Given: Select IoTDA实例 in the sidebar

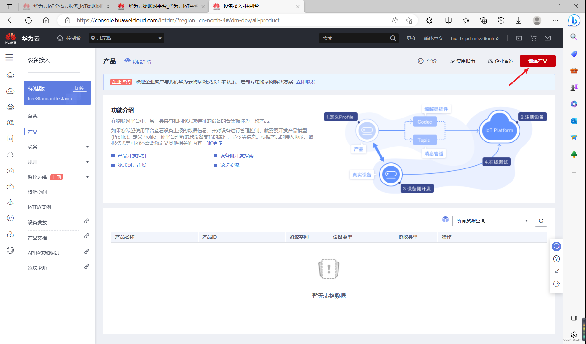Looking at the screenshot, I should [39, 207].
